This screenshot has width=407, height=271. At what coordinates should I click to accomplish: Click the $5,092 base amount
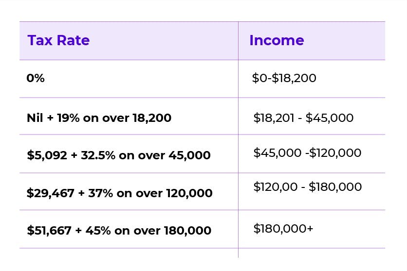(x=47, y=155)
